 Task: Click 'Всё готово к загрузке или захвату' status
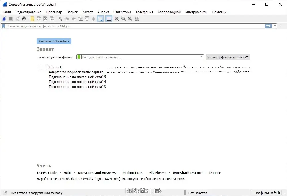tap(37, 193)
